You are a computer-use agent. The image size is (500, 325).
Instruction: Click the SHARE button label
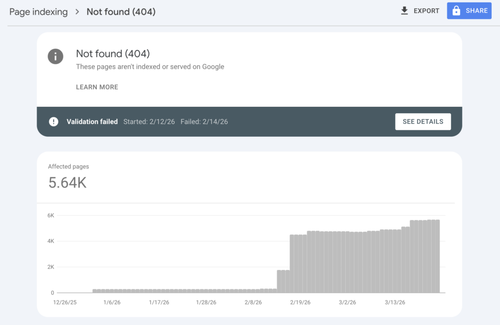[477, 11]
